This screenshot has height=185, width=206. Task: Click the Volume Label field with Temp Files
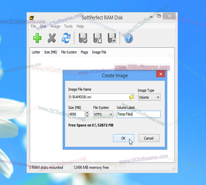pyautogui.click(x=139, y=114)
